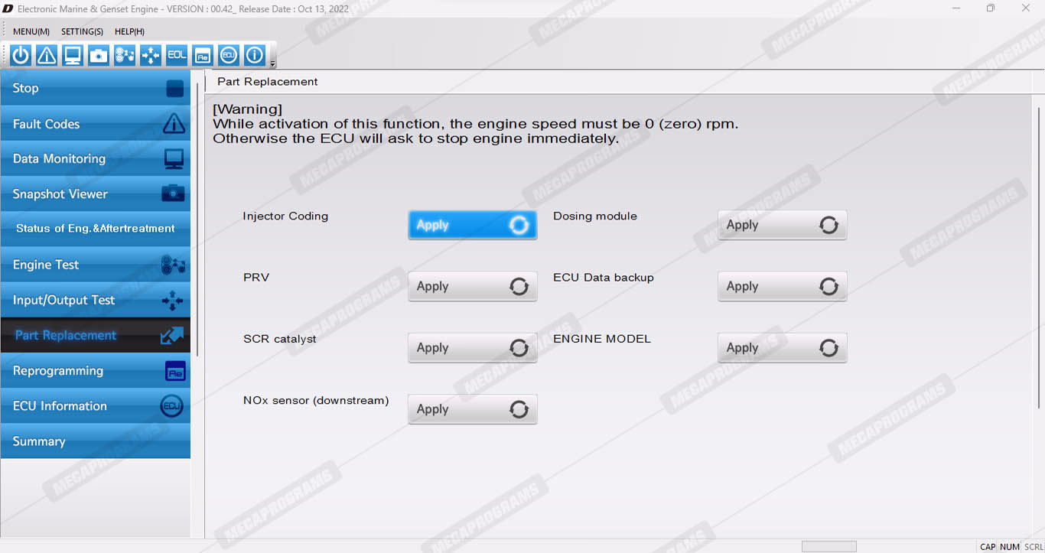This screenshot has height=553, width=1045.
Task: Click the sidebar vertical scrollbar
Action: tap(198, 218)
